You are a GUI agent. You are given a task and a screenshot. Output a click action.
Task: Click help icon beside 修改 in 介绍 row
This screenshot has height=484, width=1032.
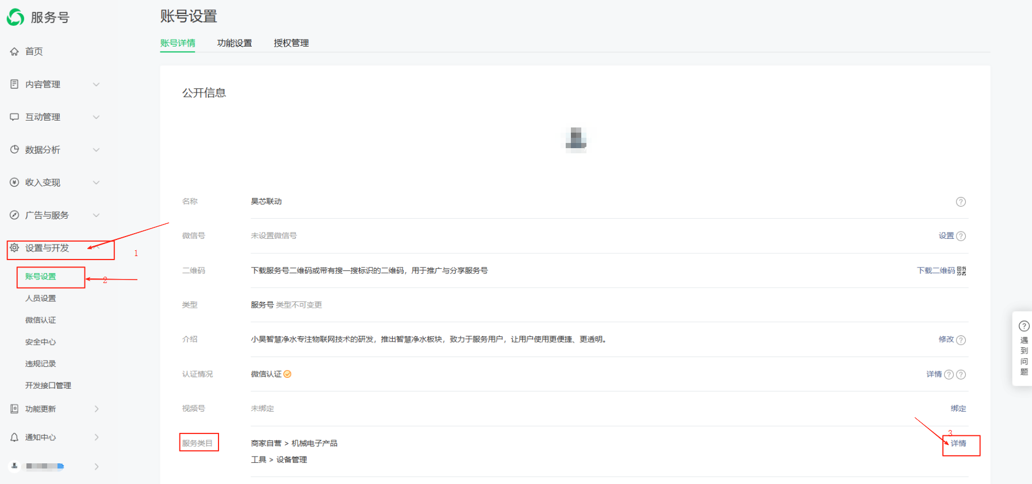click(961, 340)
